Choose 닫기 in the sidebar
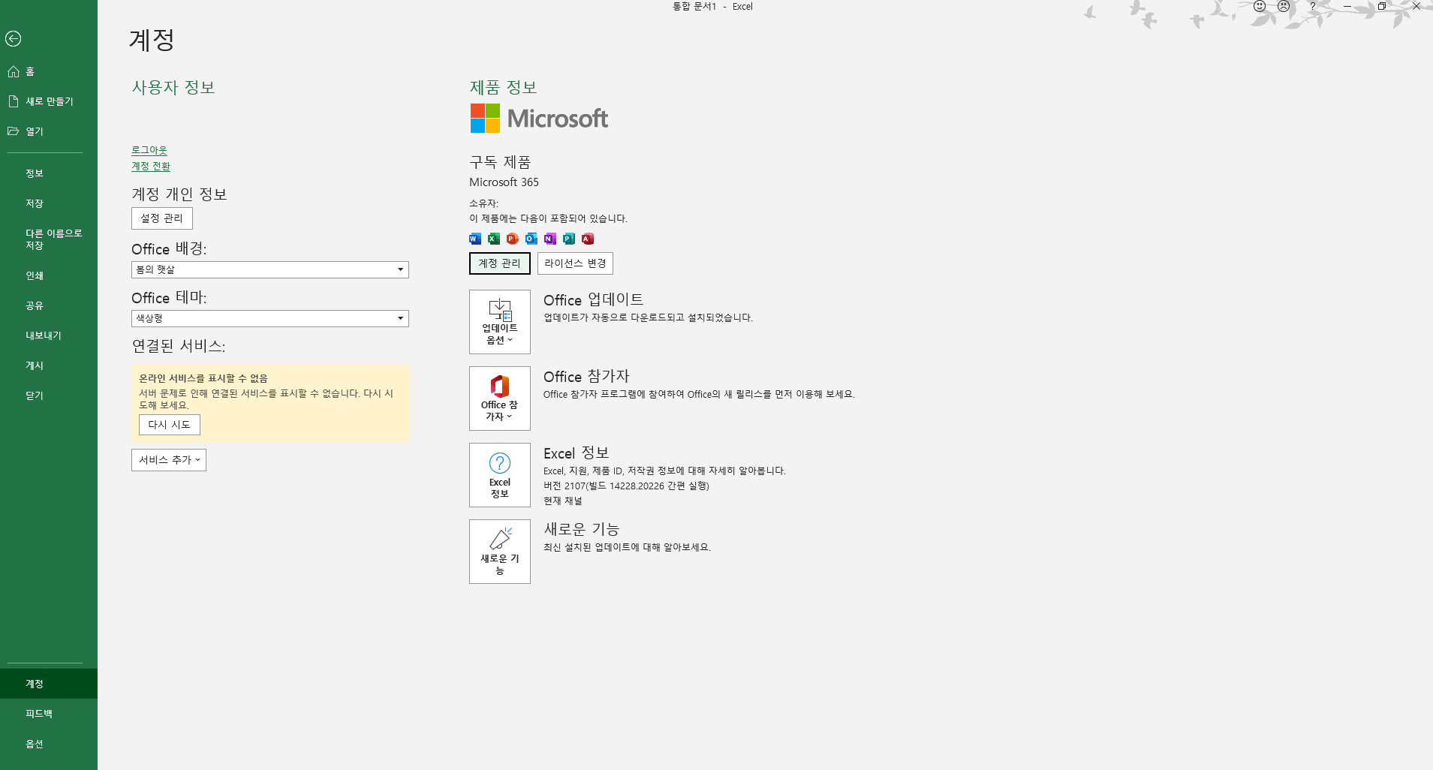Viewport: 1433px width, 770px height. pos(49,396)
